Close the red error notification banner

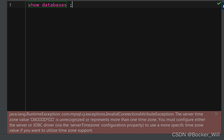click(x=216, y=114)
